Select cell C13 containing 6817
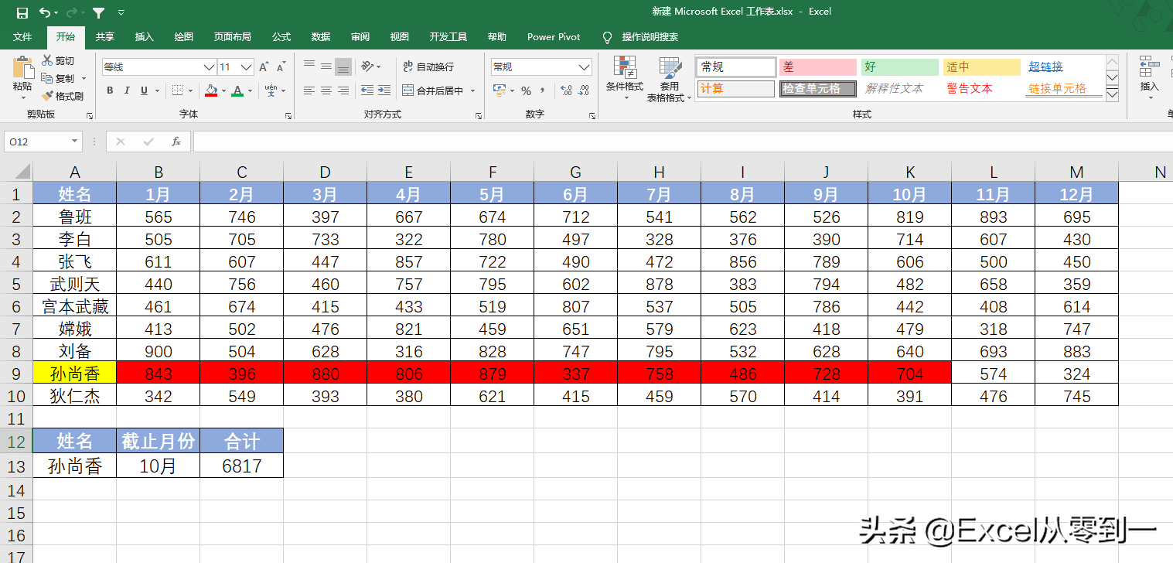This screenshot has width=1173, height=563. tap(242, 466)
